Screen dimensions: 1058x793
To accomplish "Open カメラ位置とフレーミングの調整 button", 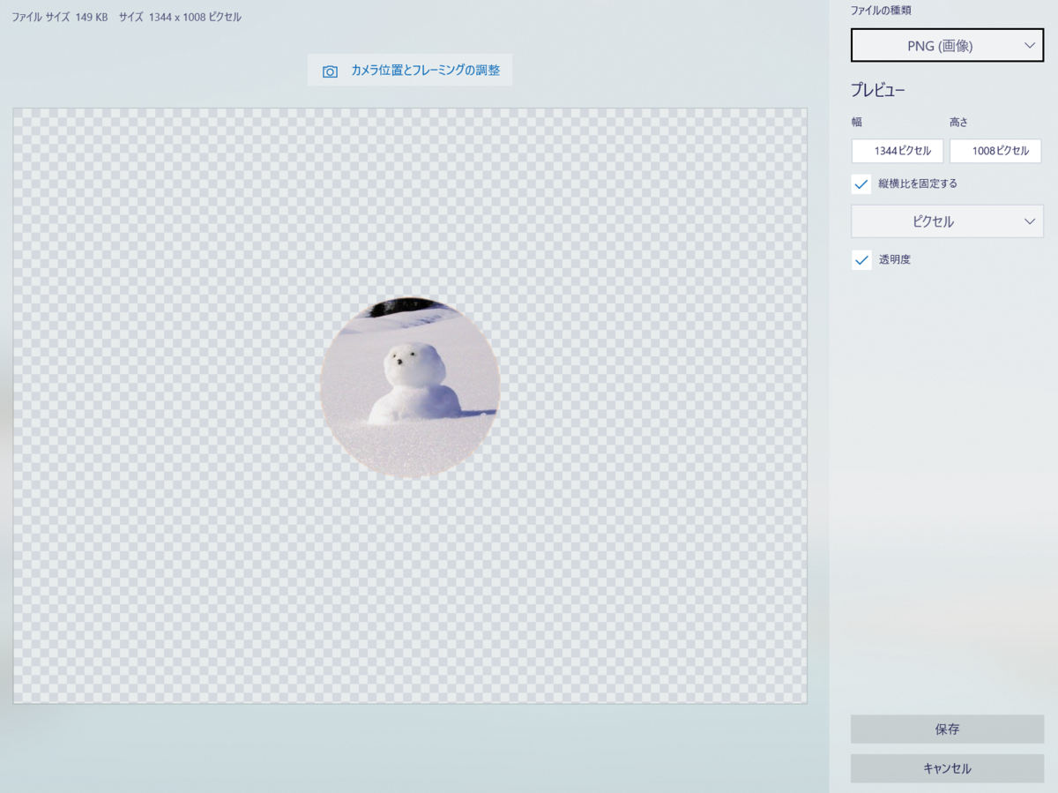I will pos(410,71).
